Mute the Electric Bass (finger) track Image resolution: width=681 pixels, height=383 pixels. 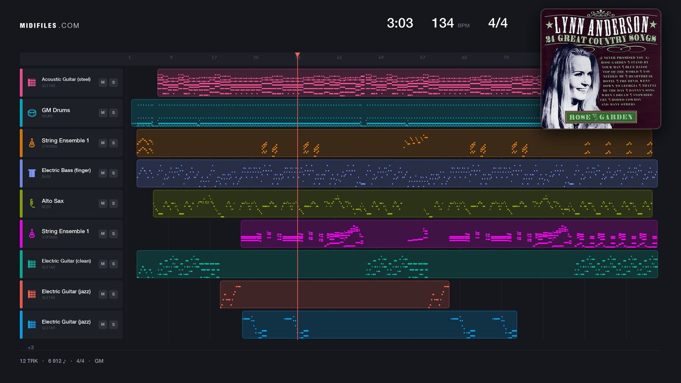tap(103, 173)
